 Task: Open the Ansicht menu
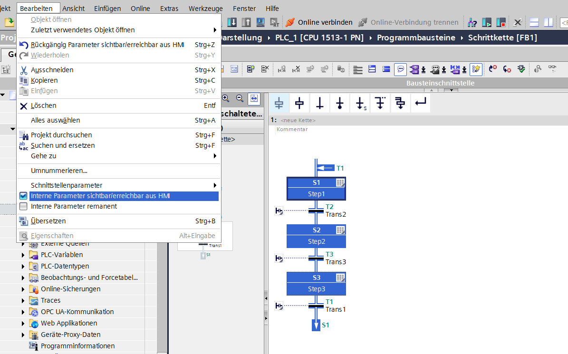tap(74, 9)
